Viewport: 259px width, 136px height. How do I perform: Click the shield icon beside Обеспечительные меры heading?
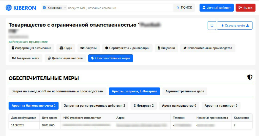(x=250, y=77)
